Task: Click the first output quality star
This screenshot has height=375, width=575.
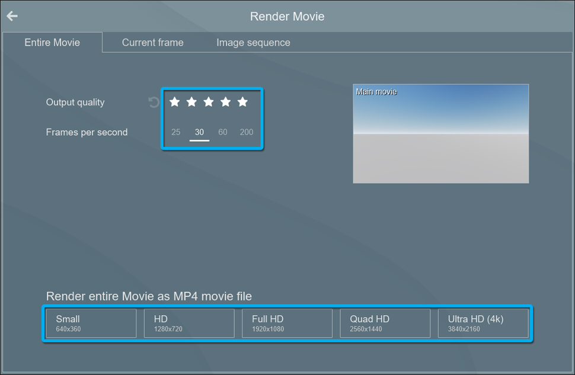Action: point(174,102)
